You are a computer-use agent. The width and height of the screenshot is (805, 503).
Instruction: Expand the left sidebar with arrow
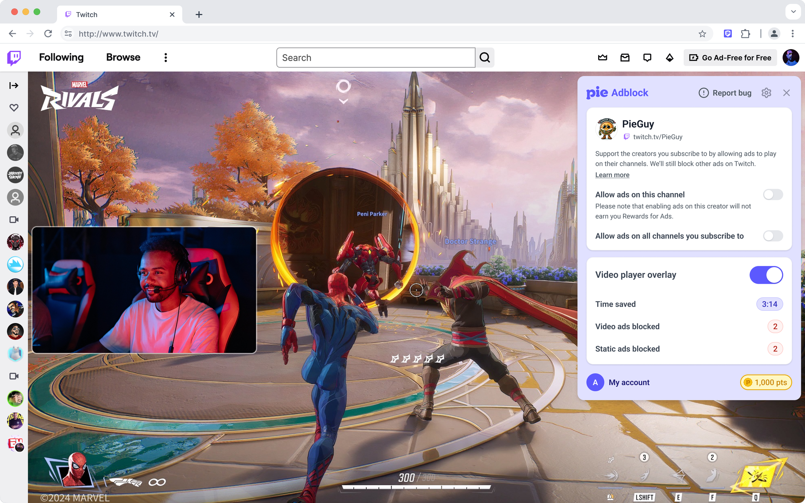(x=14, y=85)
